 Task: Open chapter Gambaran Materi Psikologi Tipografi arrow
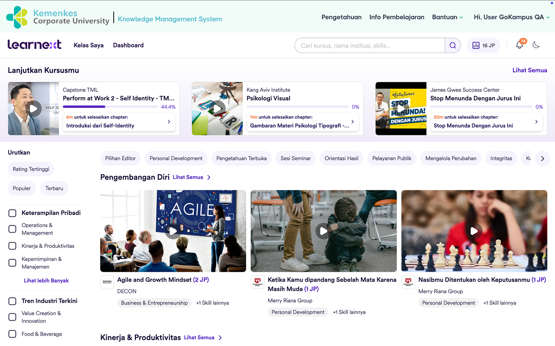coord(353,121)
